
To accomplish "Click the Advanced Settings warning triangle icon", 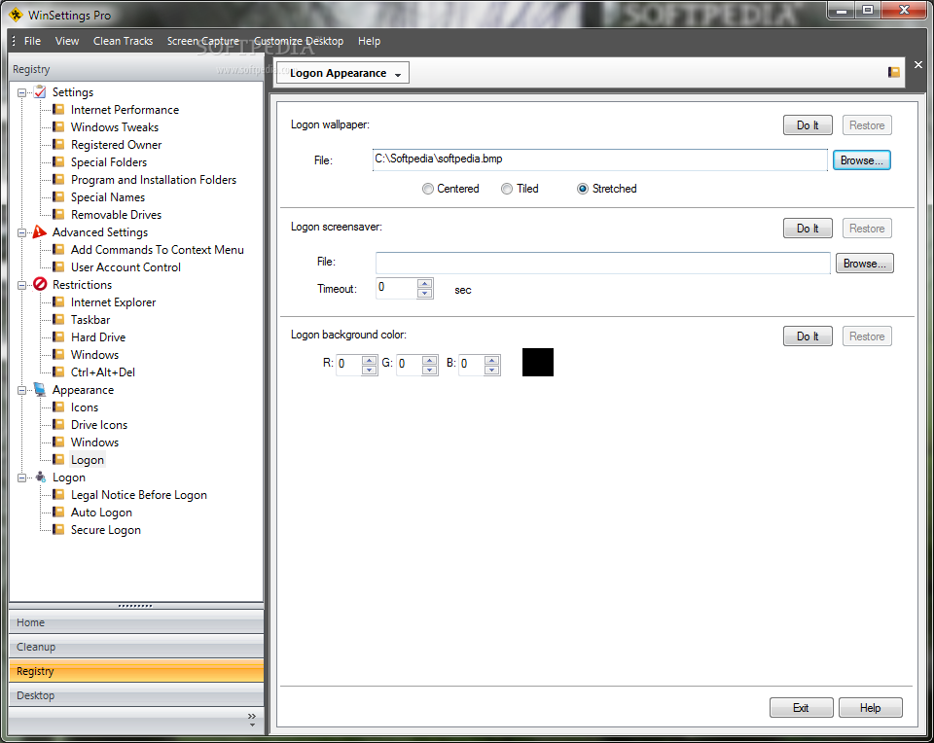I will (x=40, y=231).
